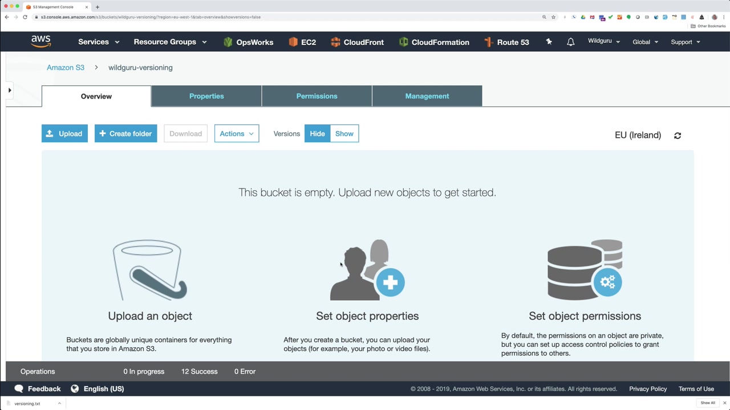Open the CloudFront service shortcut
The height and width of the screenshot is (410, 730).
(357, 42)
